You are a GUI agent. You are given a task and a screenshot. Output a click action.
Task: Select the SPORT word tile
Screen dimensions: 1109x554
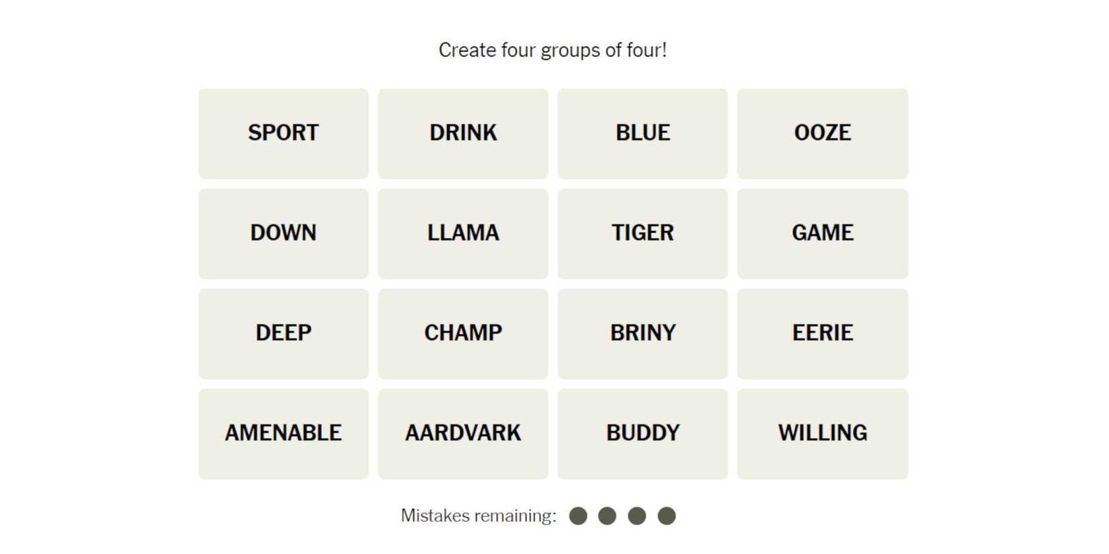(x=283, y=133)
